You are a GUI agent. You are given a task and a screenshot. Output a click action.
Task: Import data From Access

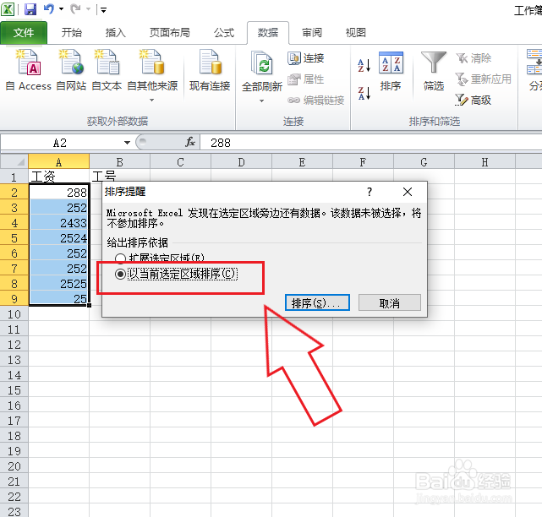click(x=29, y=70)
